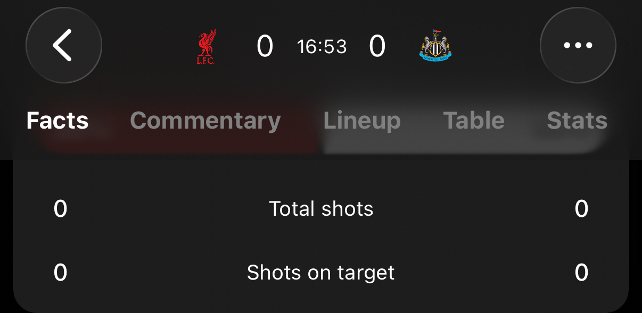Tap the back arrow button

pyautogui.click(x=63, y=45)
